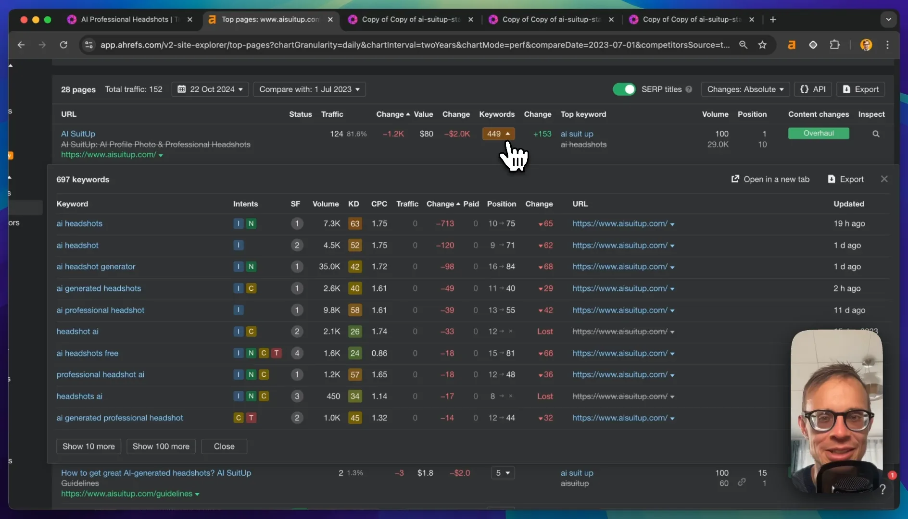The height and width of the screenshot is (519, 908).
Task: Open Changes: Absolute dropdown
Action: 745,89
